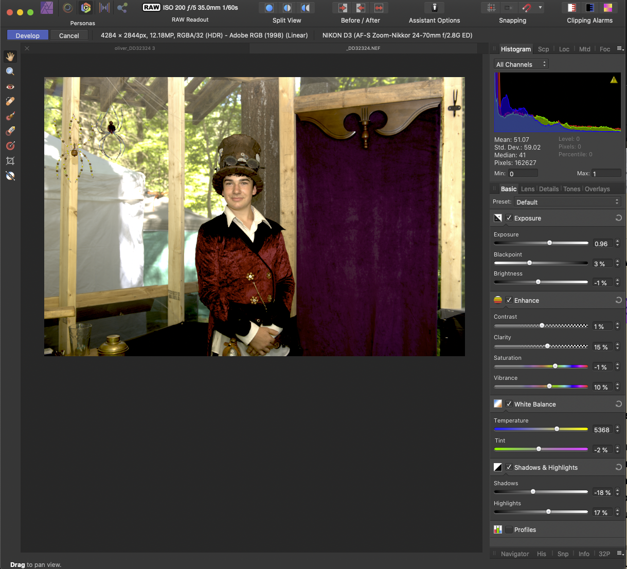Select the White Balance picker tool
The height and width of the screenshot is (569, 627).
pos(10,176)
